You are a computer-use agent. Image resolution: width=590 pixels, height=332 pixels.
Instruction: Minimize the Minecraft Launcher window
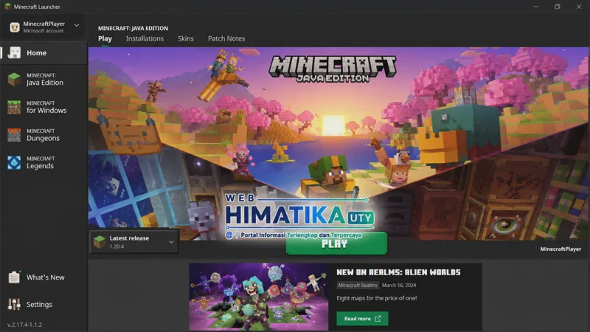click(x=536, y=7)
